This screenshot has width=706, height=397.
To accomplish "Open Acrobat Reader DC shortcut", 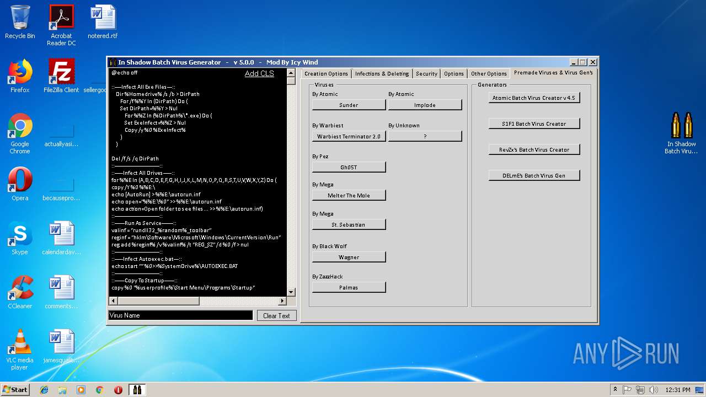I will (61, 25).
